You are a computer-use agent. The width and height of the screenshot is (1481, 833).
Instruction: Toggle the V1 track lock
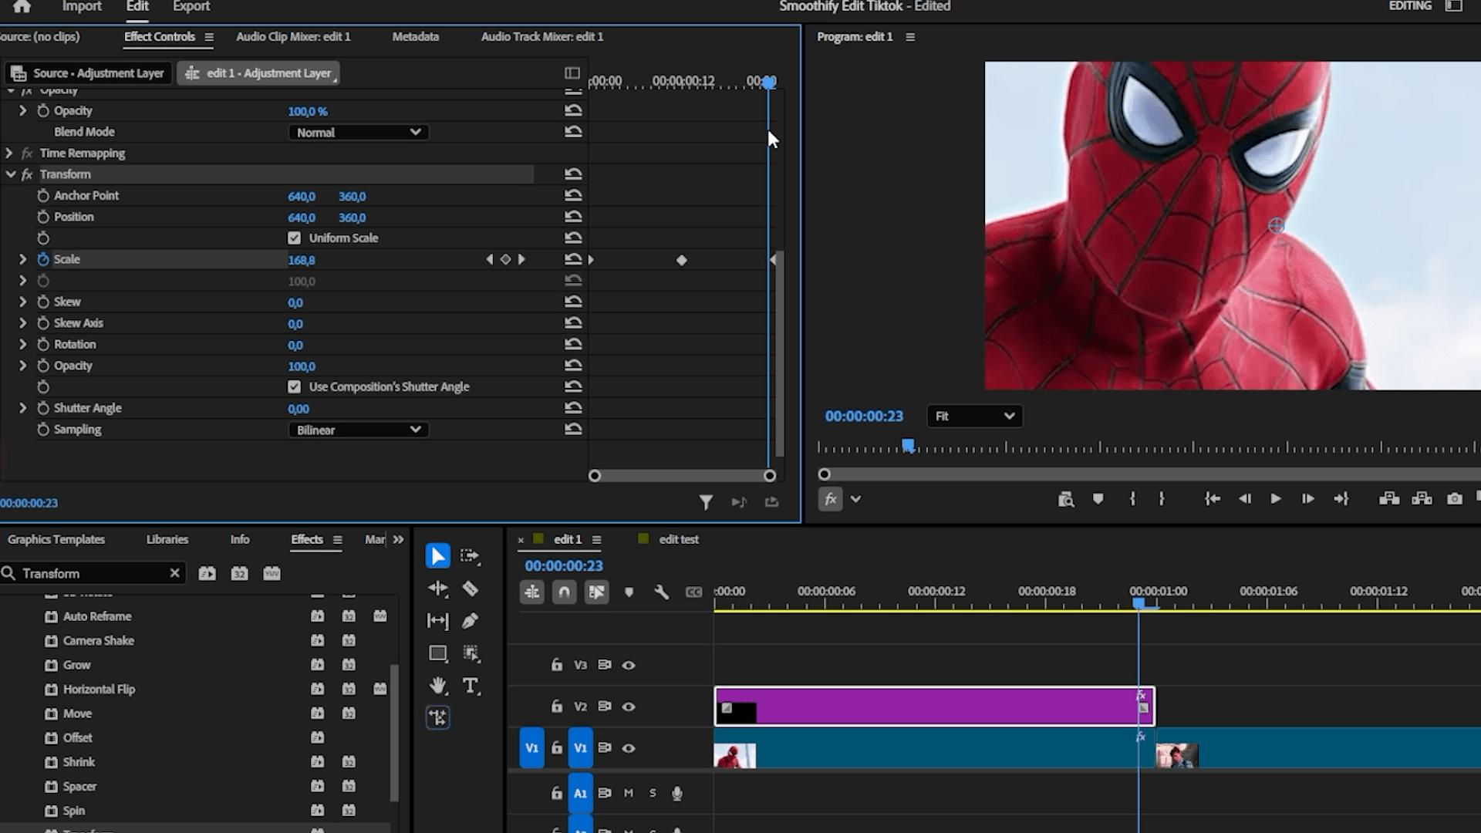(x=557, y=748)
